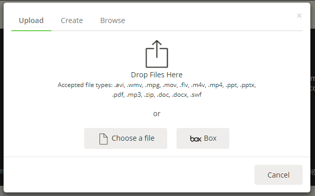Click empty footer area left of Cancel
This screenshot has width=315, height=196.
129,175
